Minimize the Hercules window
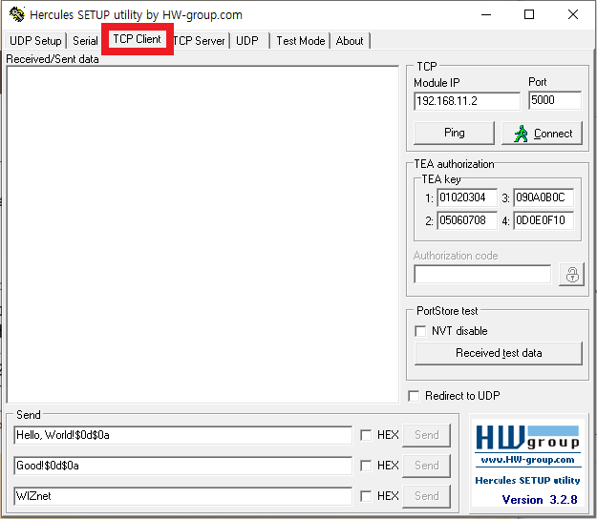 tap(486, 15)
